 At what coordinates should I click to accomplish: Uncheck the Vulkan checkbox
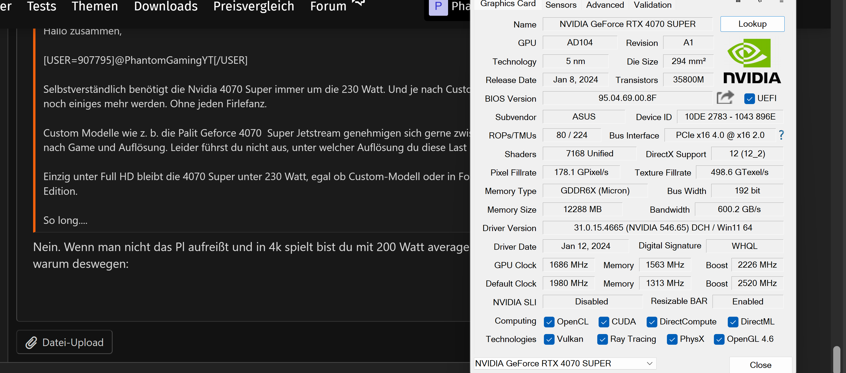tap(549, 339)
